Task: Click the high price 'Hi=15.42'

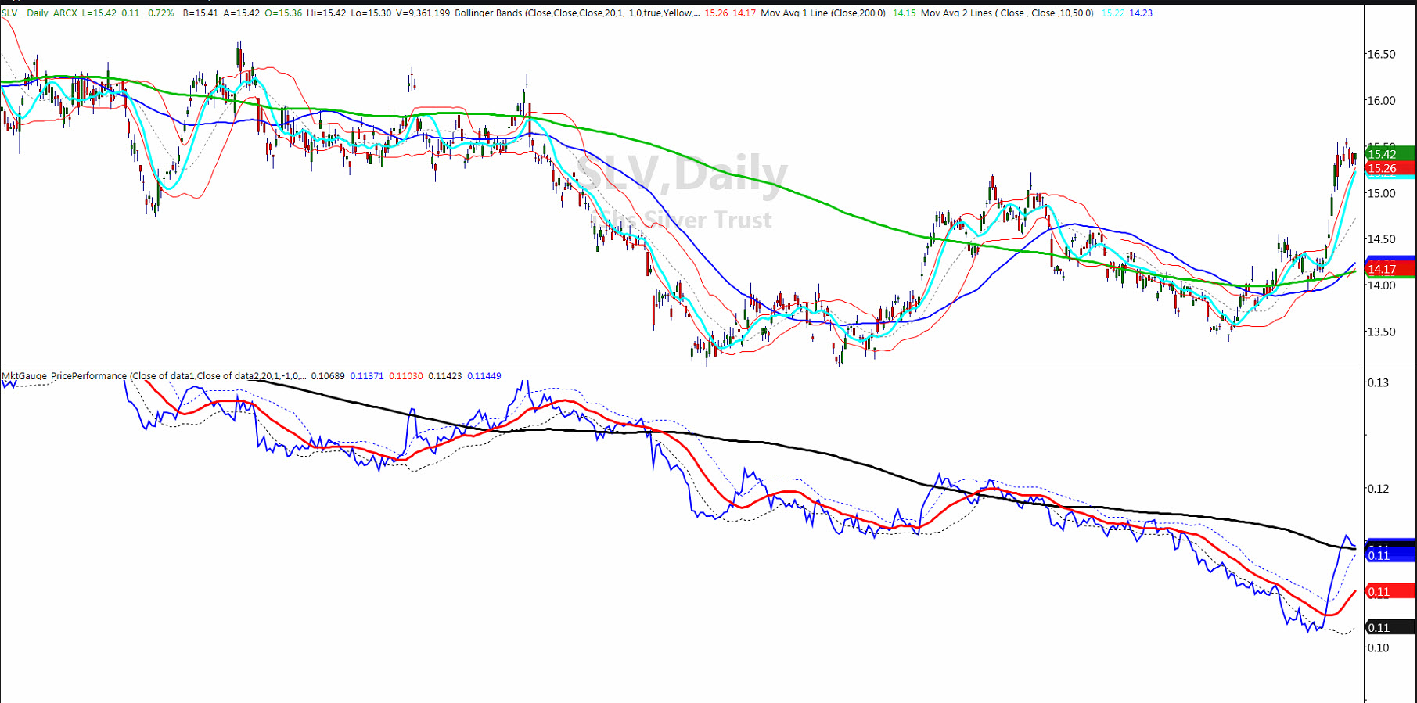Action: click(327, 13)
